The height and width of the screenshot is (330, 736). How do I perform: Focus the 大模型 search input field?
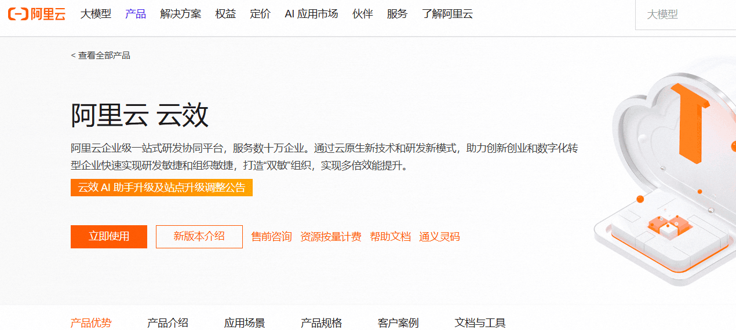click(x=686, y=14)
